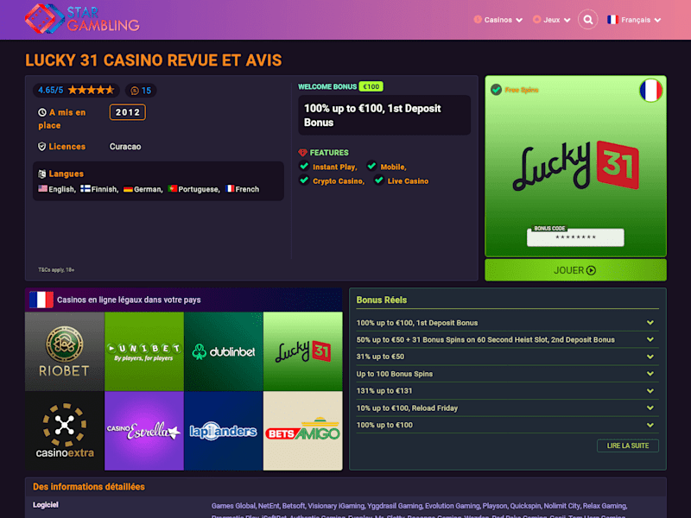This screenshot has width=691, height=518.
Task: Click the 2012 launch year badge
Action: [127, 112]
